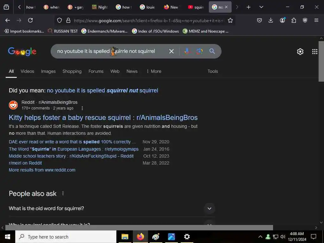Click the address bar URL field

(x=149, y=21)
